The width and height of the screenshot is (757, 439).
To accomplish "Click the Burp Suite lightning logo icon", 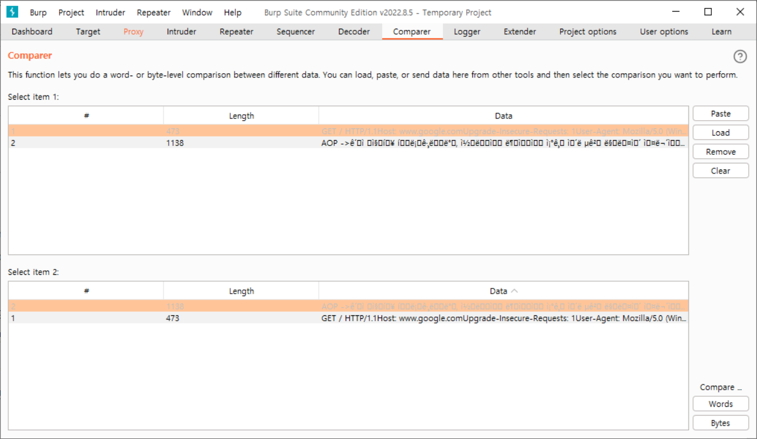I will pos(12,12).
